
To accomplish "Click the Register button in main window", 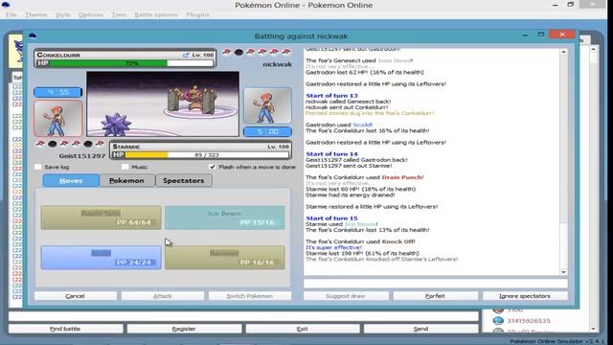I will coord(184,329).
